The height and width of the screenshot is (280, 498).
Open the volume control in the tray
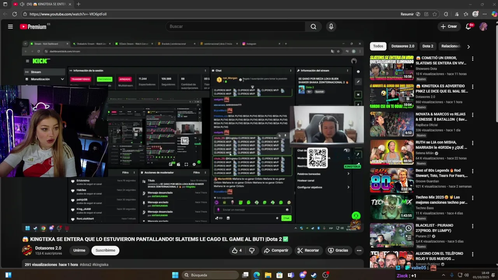coord(466,275)
